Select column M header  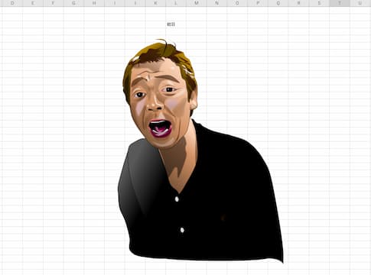point(197,3)
